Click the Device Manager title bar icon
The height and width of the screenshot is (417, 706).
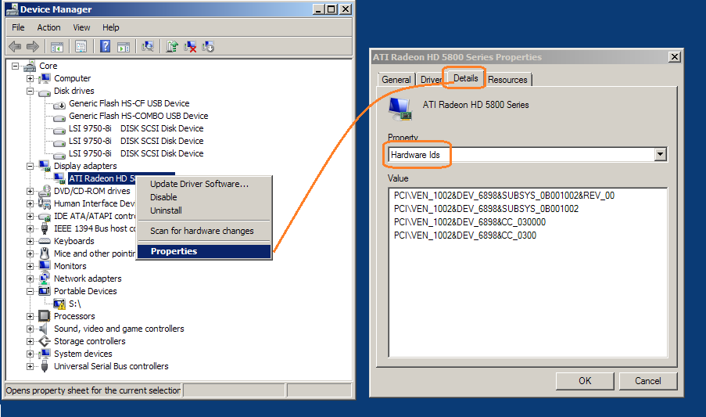13,9
